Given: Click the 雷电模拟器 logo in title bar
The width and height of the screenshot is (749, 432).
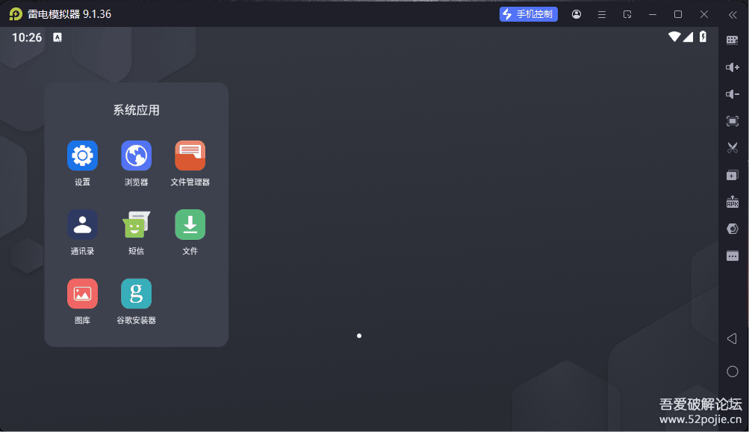Looking at the screenshot, I should (x=16, y=14).
